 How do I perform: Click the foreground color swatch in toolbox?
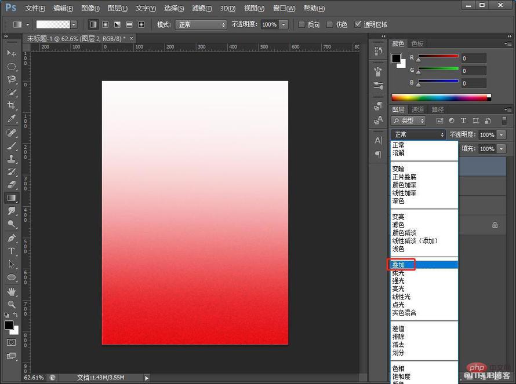tap(9, 325)
